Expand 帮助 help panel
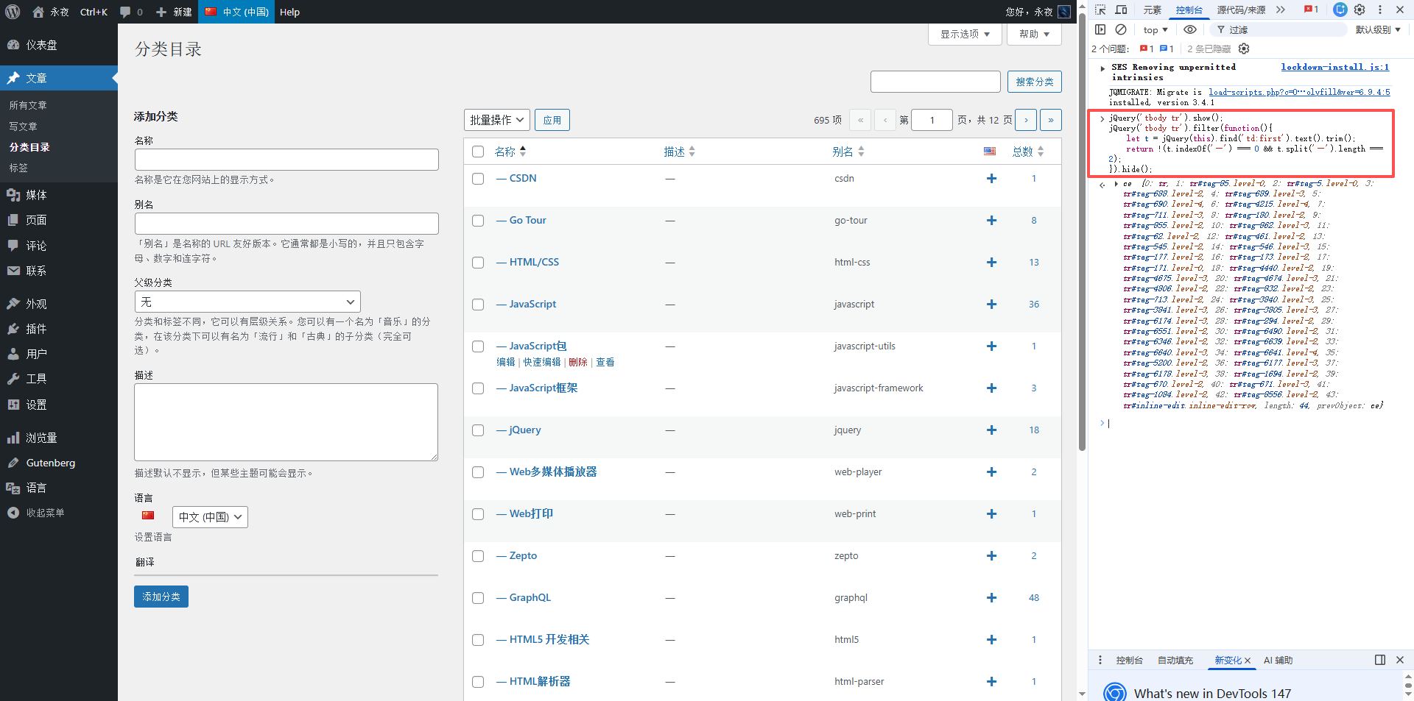This screenshot has height=701, width=1414. tap(1034, 34)
